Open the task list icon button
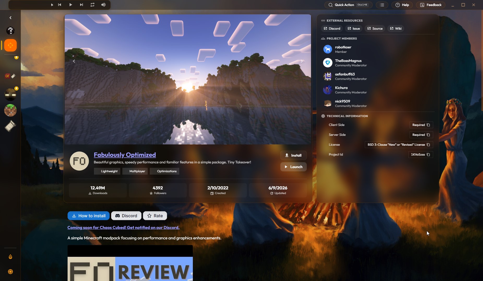This screenshot has width=483, height=281. 382,5
